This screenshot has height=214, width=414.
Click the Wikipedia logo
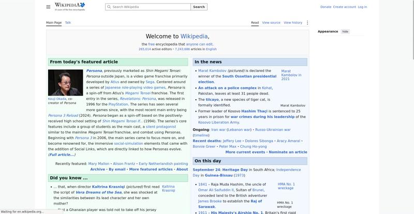[70, 7]
